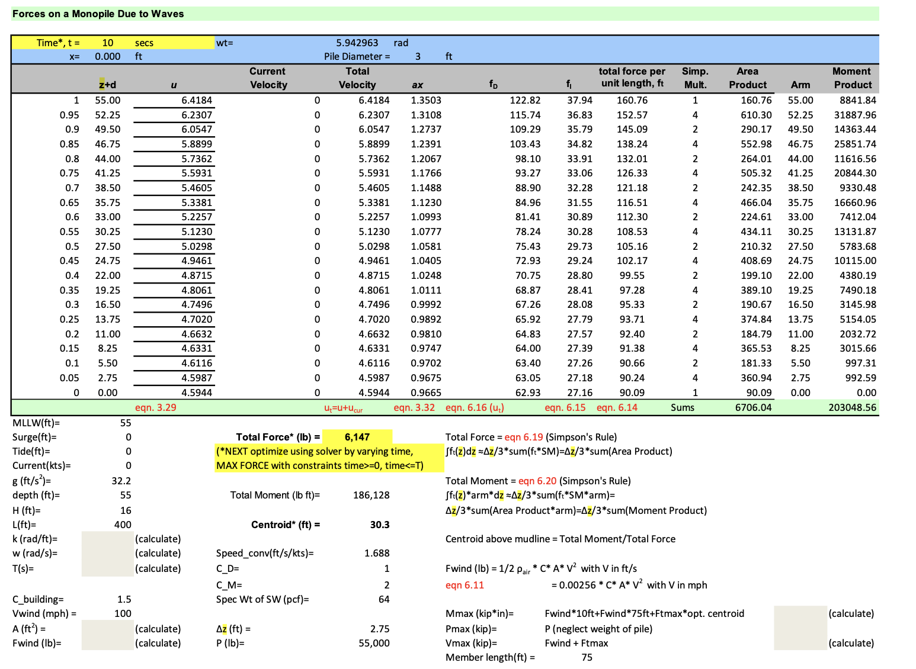Screen dimensions: 916x669
Task: Select the red eqn 6.15 reference
Action: click(x=565, y=407)
